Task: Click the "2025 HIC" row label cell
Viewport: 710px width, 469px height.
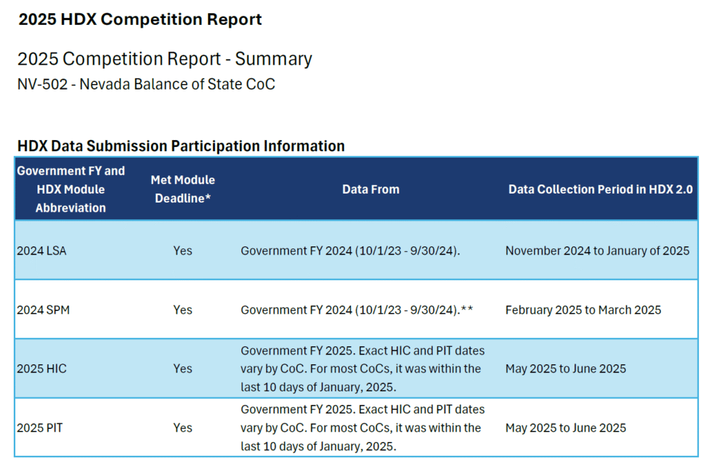Action: [42, 368]
